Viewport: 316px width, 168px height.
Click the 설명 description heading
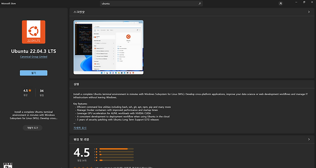click(76, 84)
